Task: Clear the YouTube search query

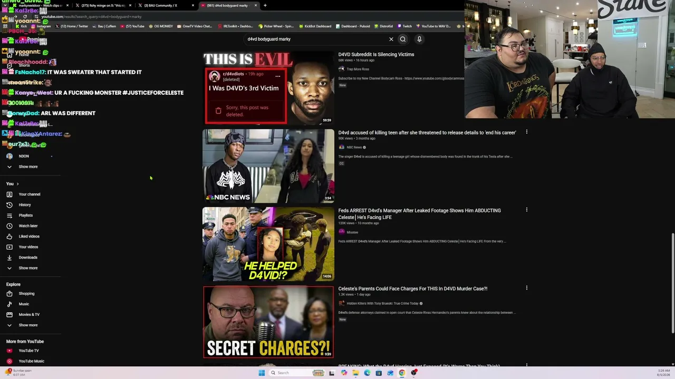Action: tap(391, 39)
